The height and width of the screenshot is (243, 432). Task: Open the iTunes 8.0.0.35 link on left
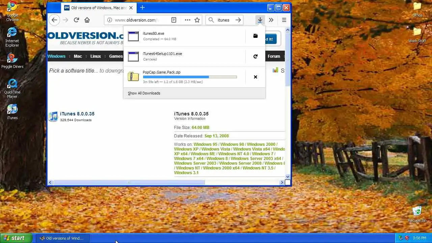pos(77,114)
